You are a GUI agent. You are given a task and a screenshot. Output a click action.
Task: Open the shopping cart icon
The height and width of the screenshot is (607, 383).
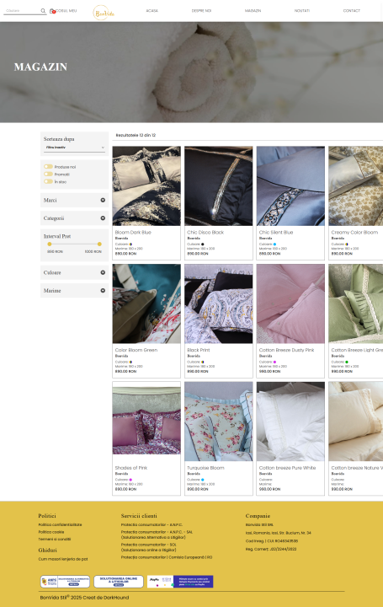pyautogui.click(x=52, y=11)
